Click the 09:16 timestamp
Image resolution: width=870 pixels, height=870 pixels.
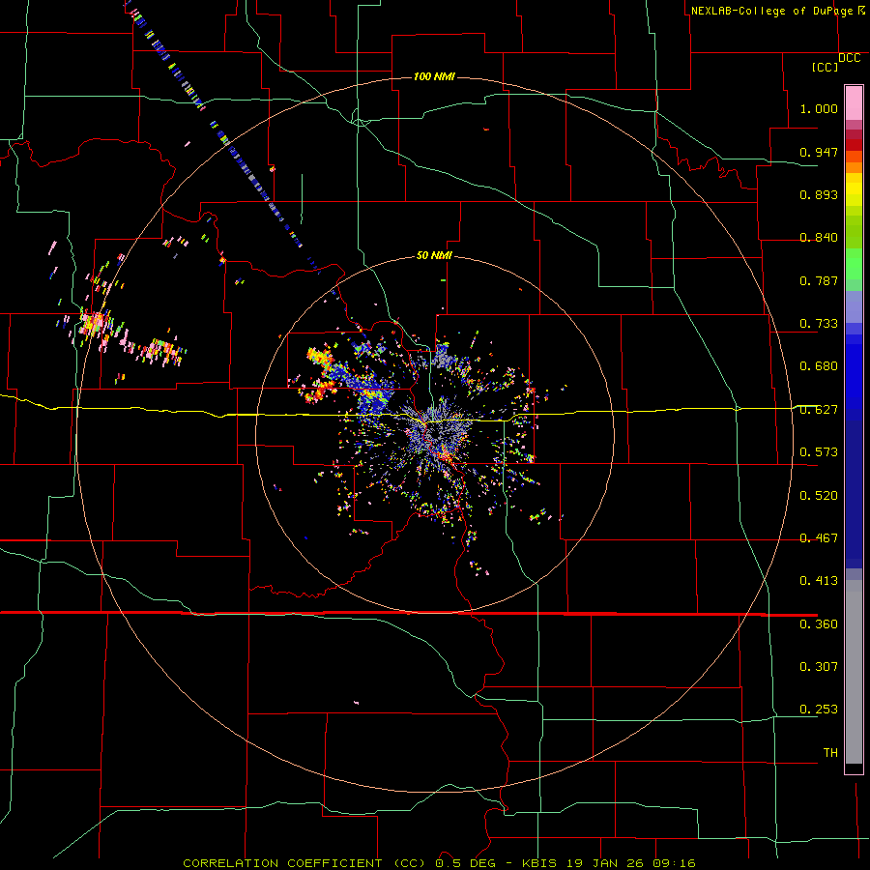pyautogui.click(x=675, y=863)
